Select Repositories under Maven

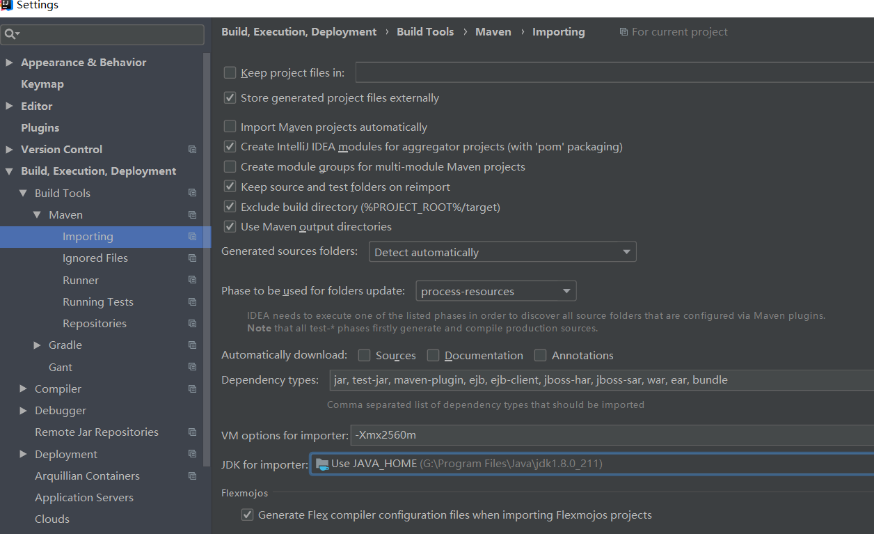95,324
